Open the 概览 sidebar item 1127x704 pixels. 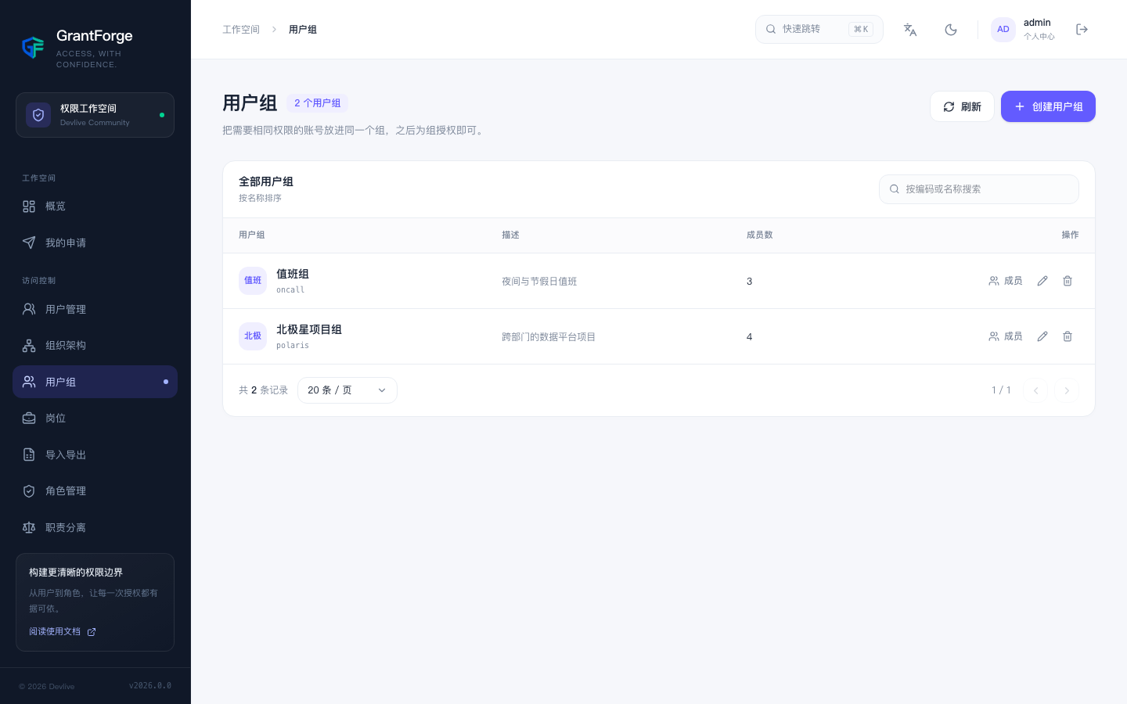point(95,207)
